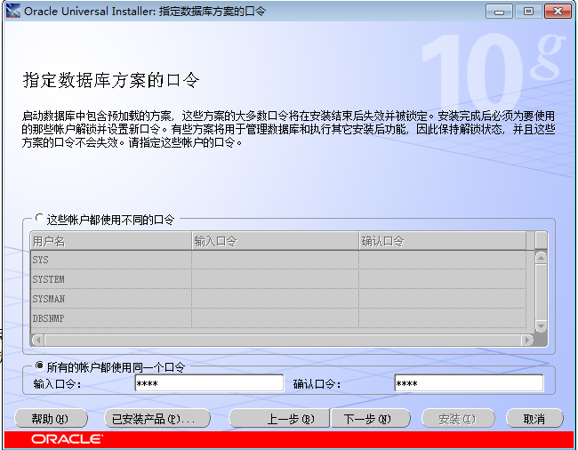Open 已安装产品(P)... installed products
Viewport: 578px width, 450px height.
157,419
